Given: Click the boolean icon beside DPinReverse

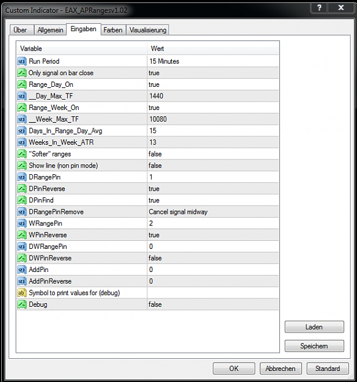Looking at the screenshot, I should (x=21, y=189).
